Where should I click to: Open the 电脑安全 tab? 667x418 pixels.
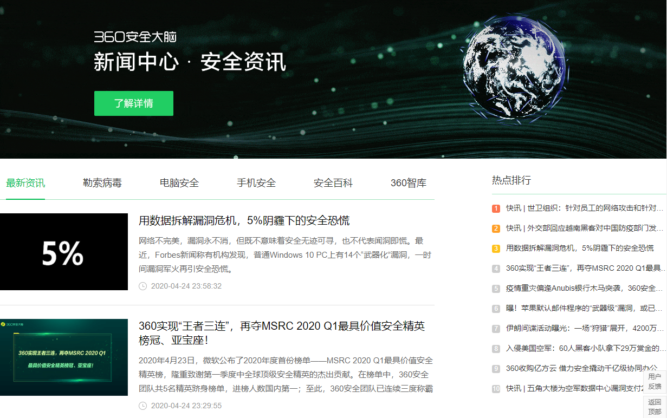coord(179,183)
